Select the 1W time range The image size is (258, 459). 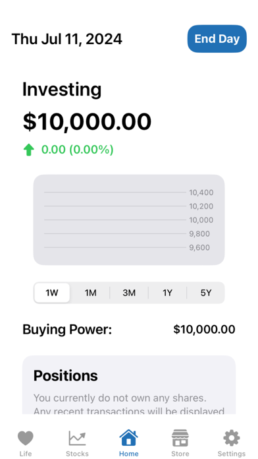pos(52,293)
